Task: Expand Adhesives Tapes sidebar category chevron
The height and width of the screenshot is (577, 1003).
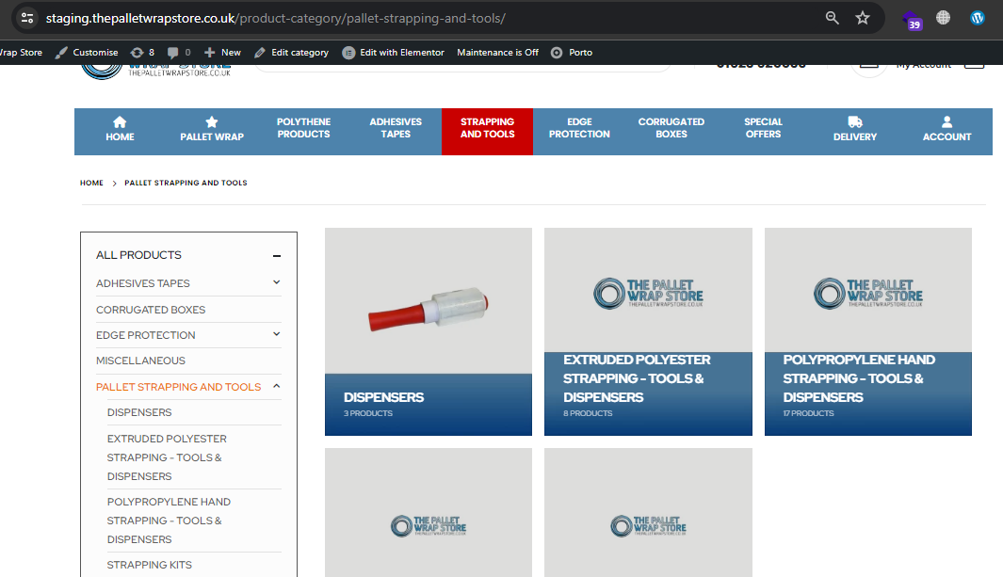Action: (x=276, y=282)
